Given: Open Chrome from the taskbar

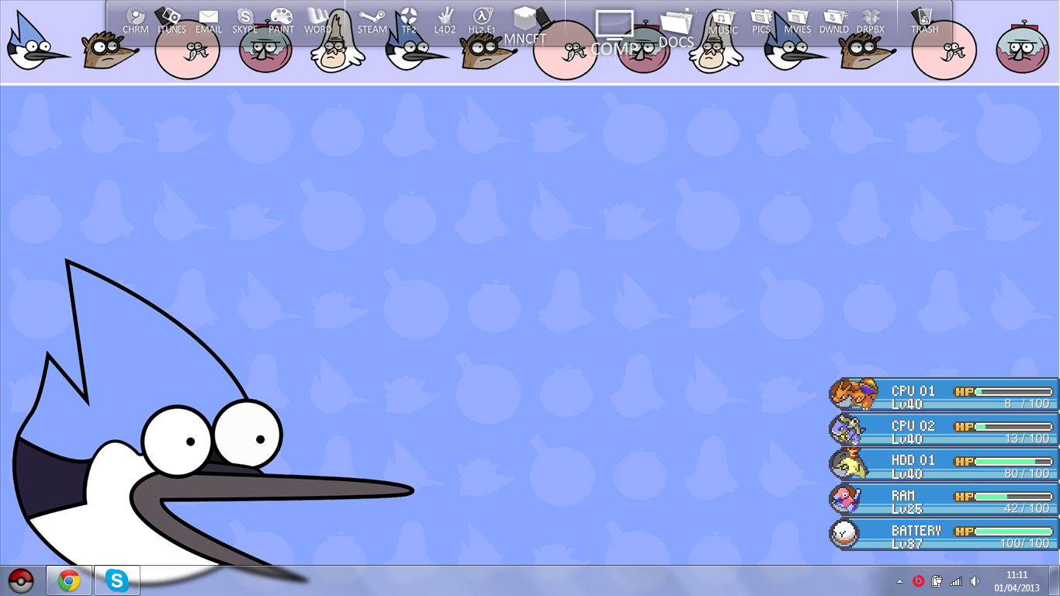Looking at the screenshot, I should (69, 580).
